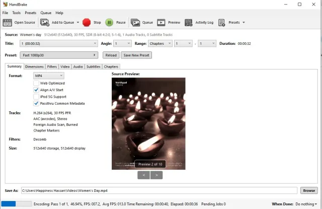322x209 pixels.
Task: Select the Summary tab
Action: coord(15,66)
